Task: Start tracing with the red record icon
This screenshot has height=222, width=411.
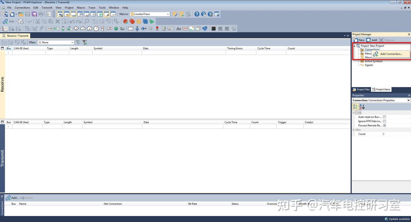Action: pyautogui.click(x=132, y=21)
